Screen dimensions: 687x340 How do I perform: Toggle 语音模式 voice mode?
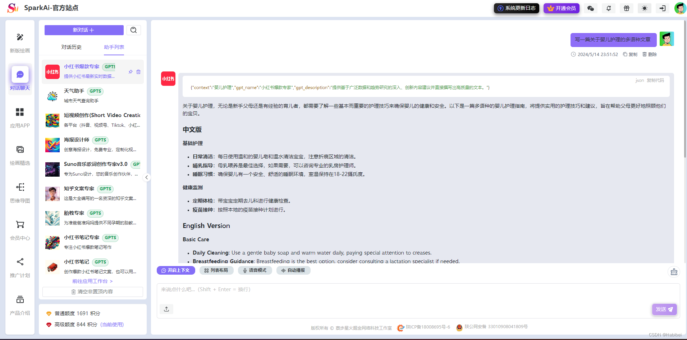pyautogui.click(x=255, y=270)
